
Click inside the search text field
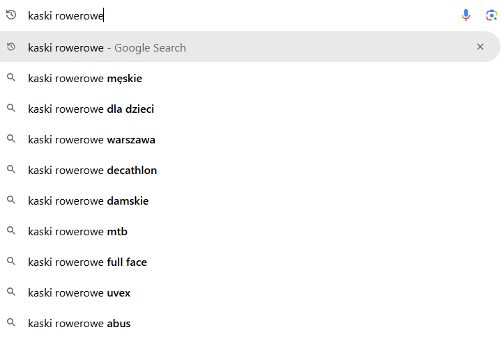241,15
